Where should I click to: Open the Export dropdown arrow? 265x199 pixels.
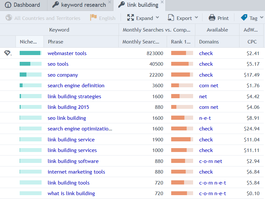(x=196, y=17)
